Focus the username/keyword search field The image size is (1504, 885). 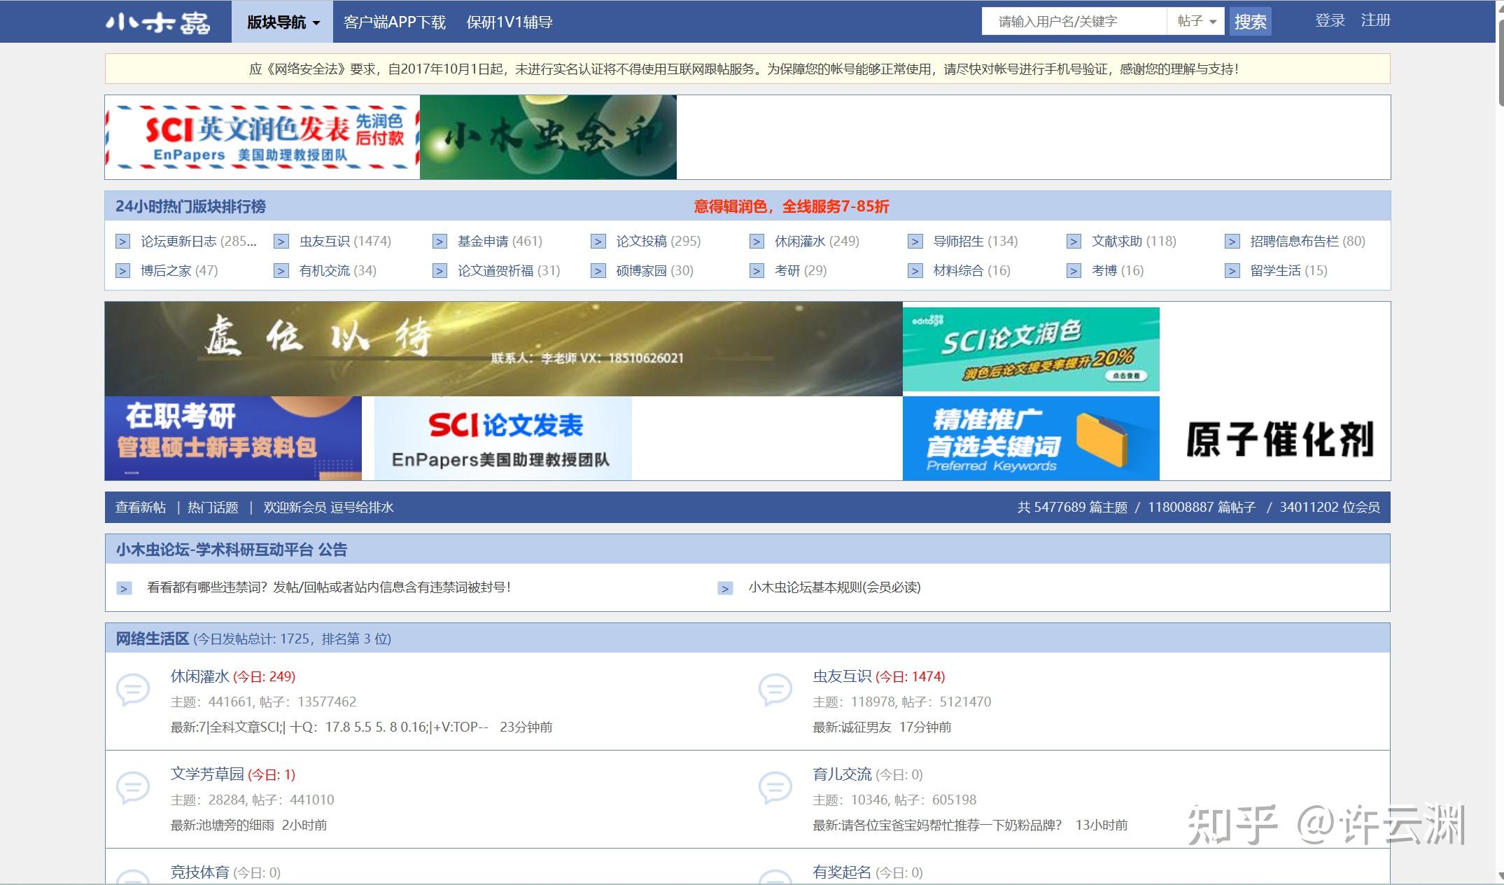point(1074,22)
